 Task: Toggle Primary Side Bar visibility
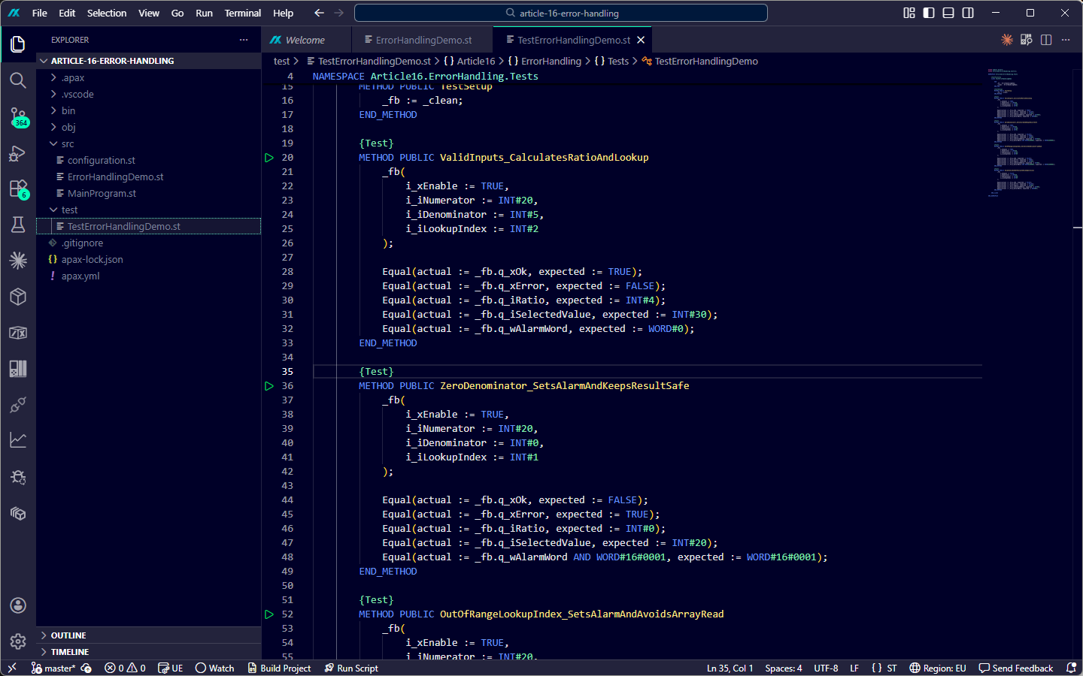(x=929, y=13)
